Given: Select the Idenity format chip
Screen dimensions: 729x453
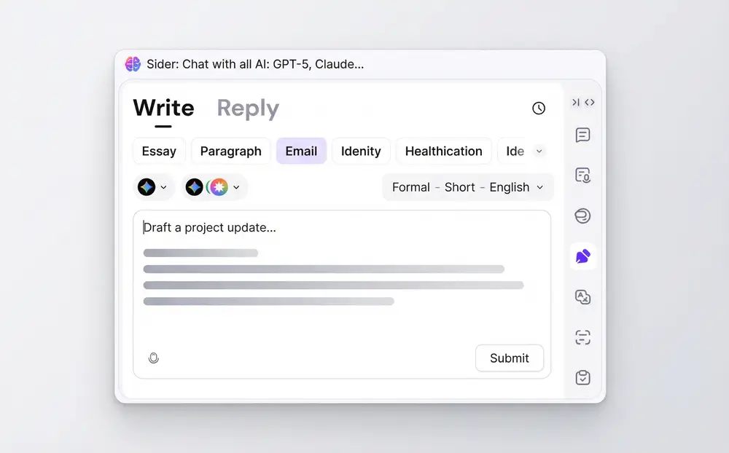Looking at the screenshot, I should [361, 151].
